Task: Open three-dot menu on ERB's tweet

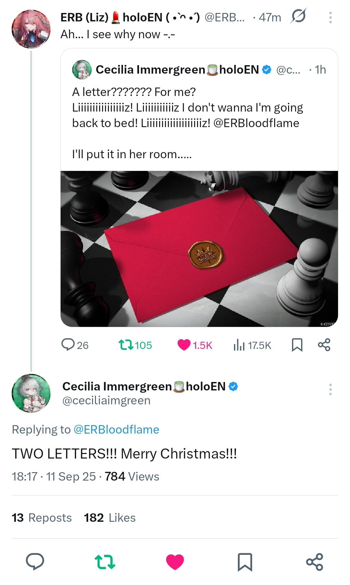Action: click(330, 18)
